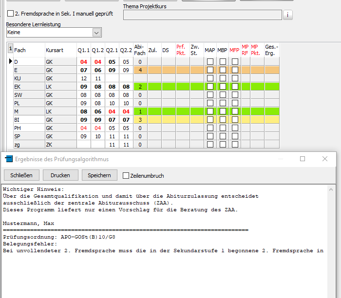Select the PL subject cell
The width and height of the screenshot is (341, 298).
click(x=29, y=103)
